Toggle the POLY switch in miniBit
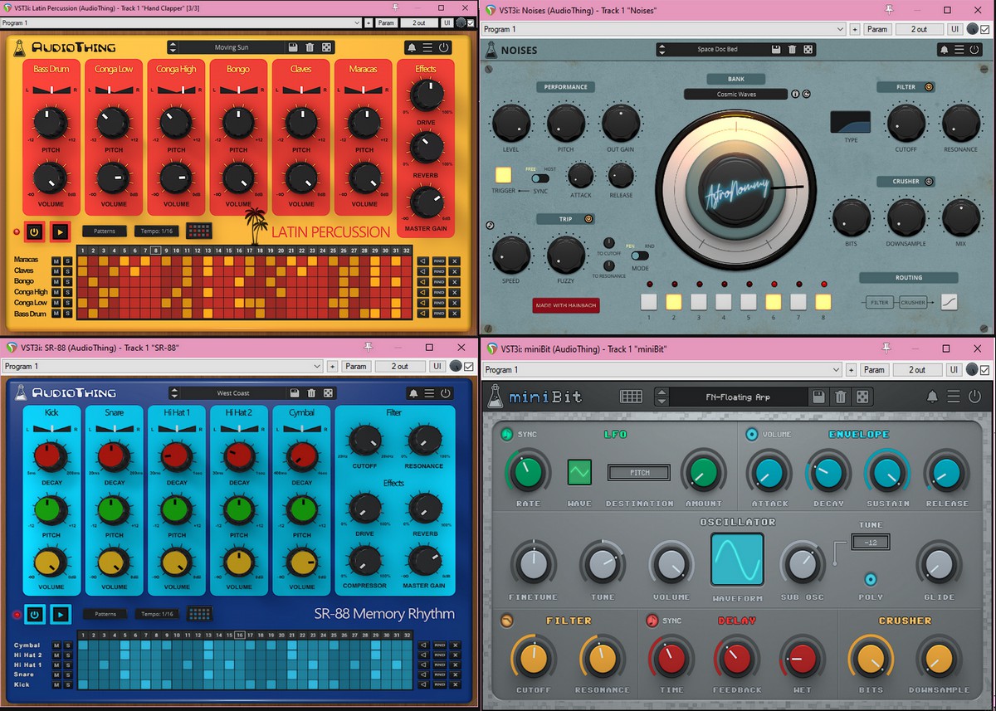Image resolution: width=996 pixels, height=711 pixels. point(870,579)
